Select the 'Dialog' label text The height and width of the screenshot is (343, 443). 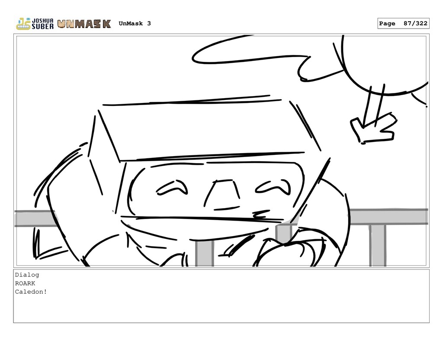tap(27, 275)
